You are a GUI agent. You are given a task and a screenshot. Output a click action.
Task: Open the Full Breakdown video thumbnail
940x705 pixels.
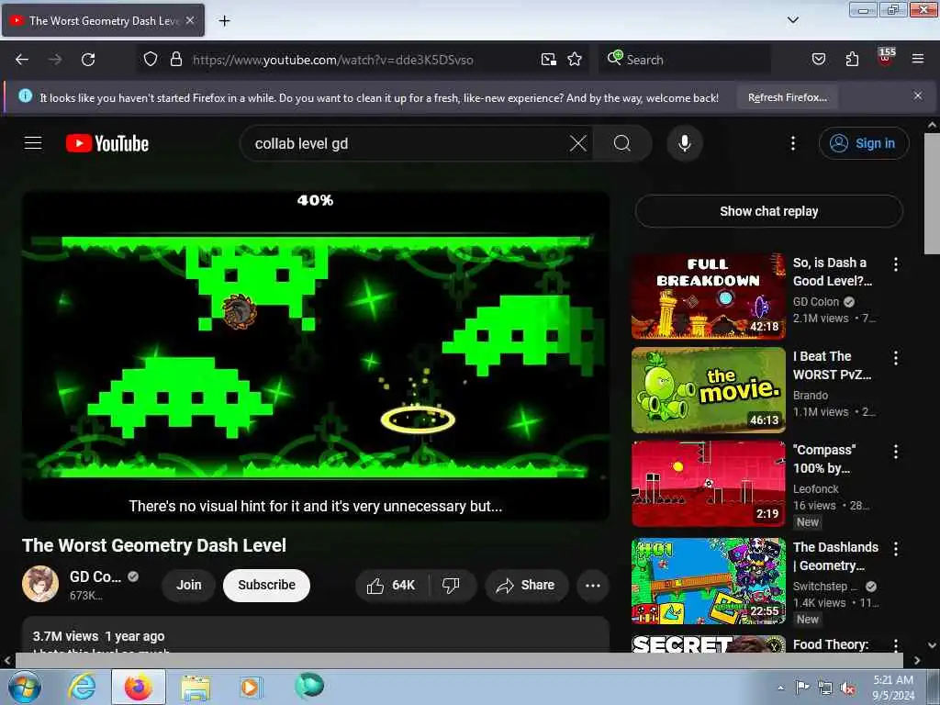[708, 297]
